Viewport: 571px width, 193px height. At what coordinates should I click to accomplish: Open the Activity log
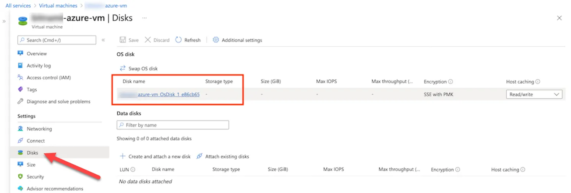tap(39, 66)
